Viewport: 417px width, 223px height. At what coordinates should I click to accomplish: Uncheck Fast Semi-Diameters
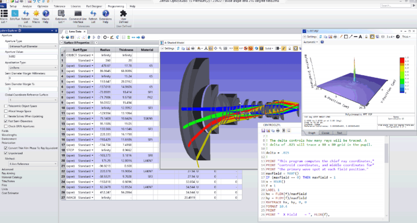[x=6, y=122]
